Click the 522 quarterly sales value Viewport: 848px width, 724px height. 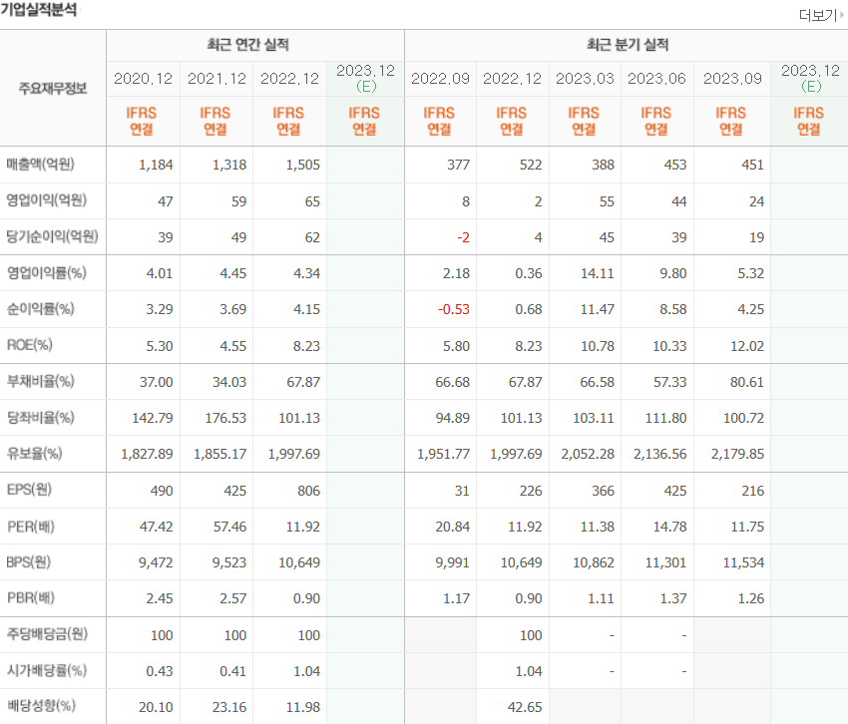[x=531, y=165]
